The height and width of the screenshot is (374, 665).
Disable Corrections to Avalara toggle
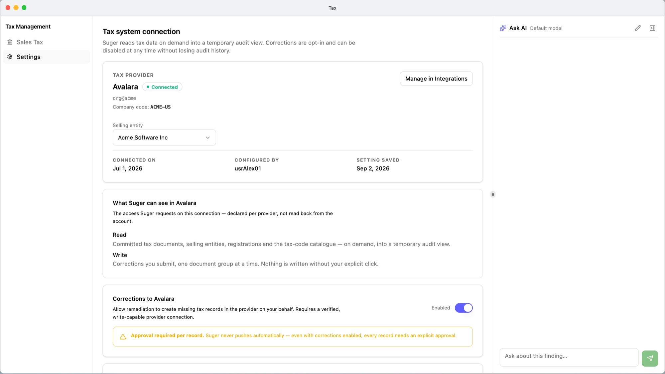464,308
